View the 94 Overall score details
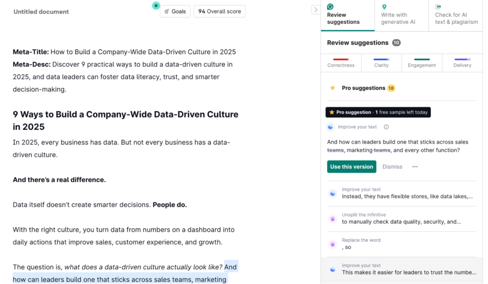 click(x=219, y=11)
